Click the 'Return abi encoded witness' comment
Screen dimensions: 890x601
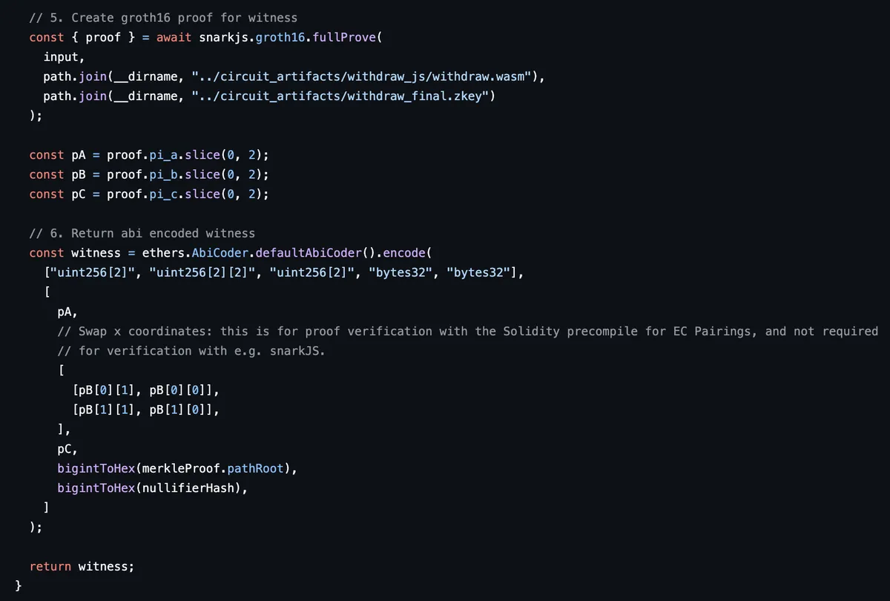[x=142, y=233]
